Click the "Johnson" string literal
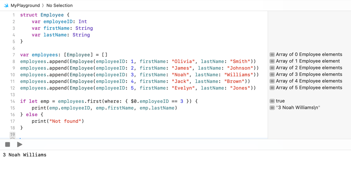This screenshot has width=351, height=174. 241,68
